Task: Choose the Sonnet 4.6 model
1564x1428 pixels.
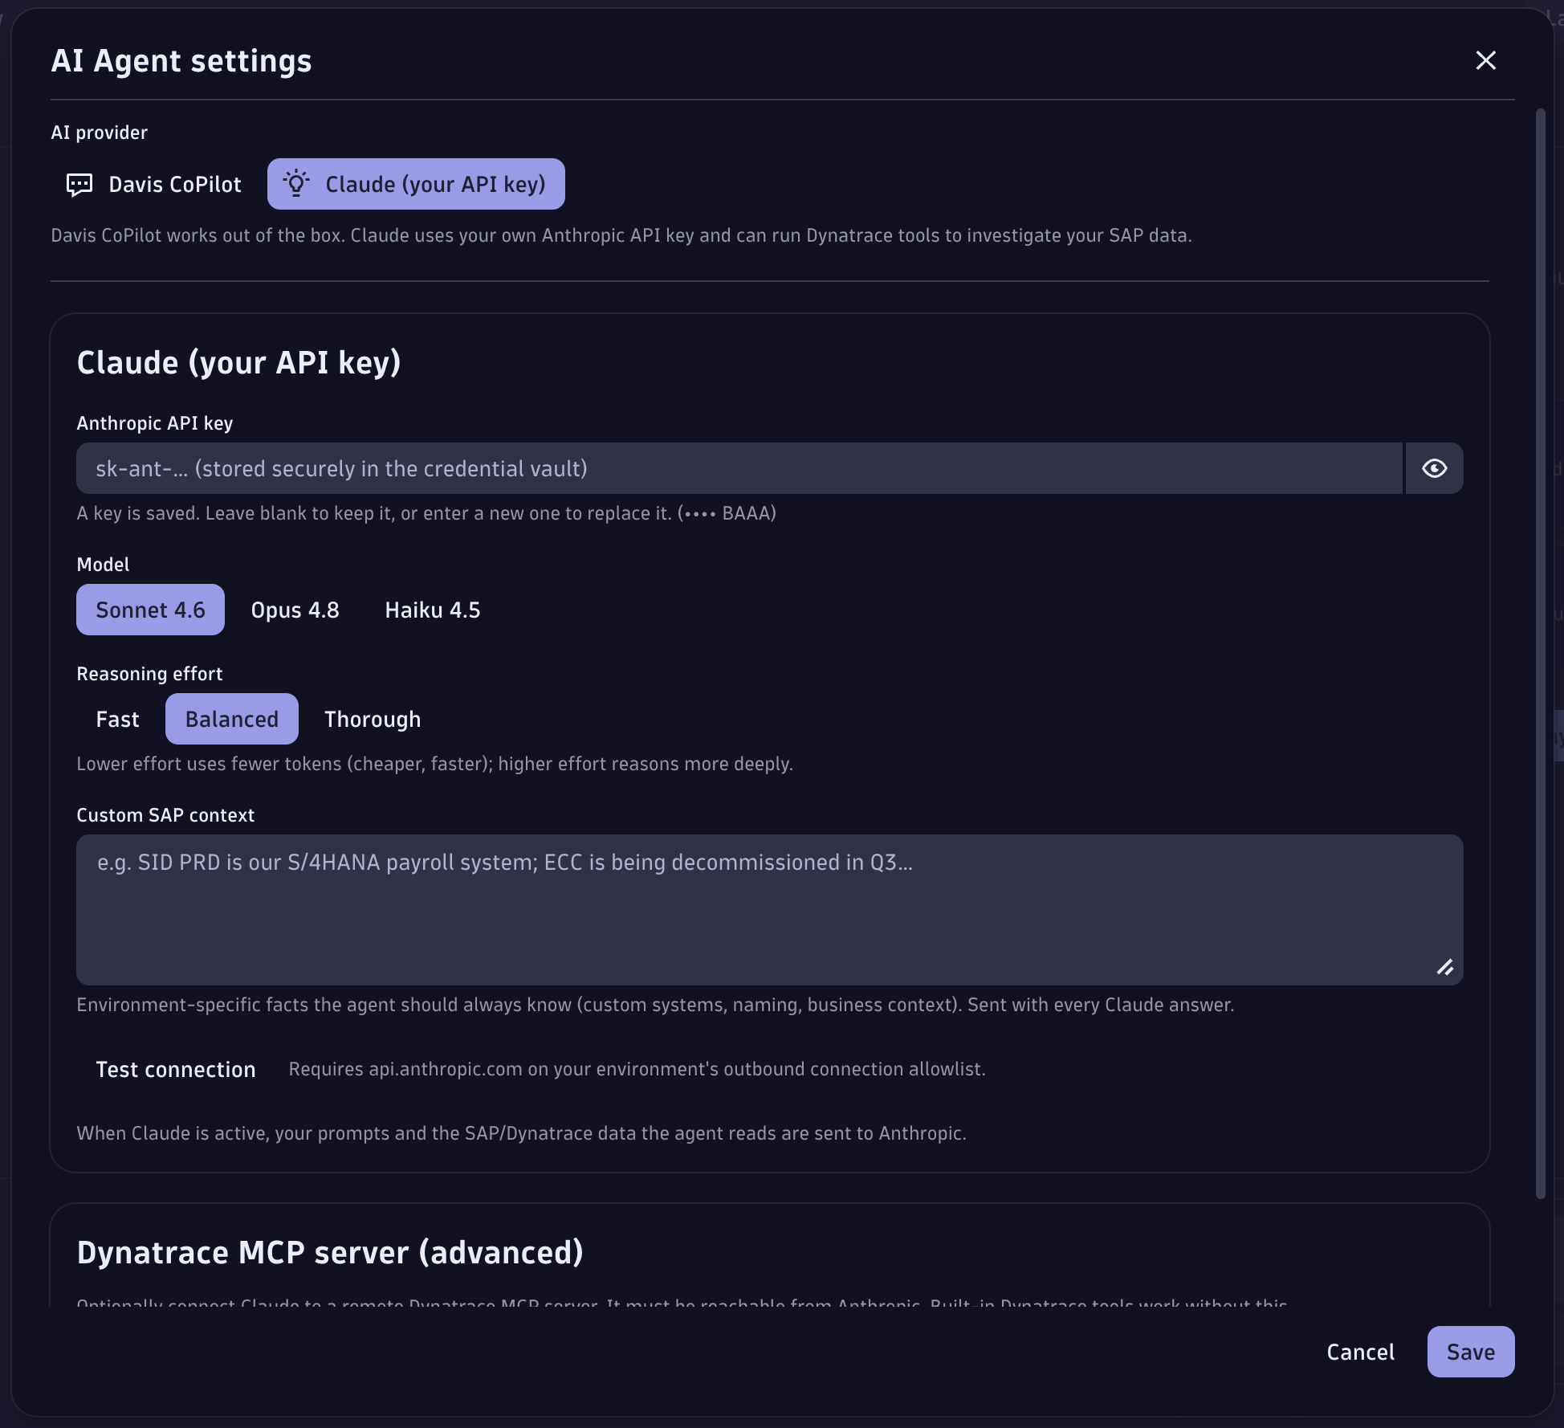Action: click(x=150, y=610)
